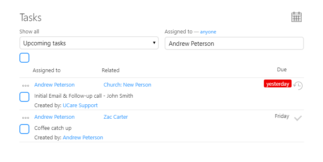Open Church: New Person related link
Image resolution: width=323 pixels, height=162 pixels.
tap(127, 85)
